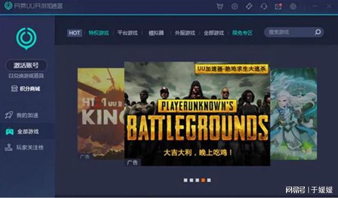The image size is (338, 198).
Task: Go to third carousel indicator dot
Action: (197, 180)
